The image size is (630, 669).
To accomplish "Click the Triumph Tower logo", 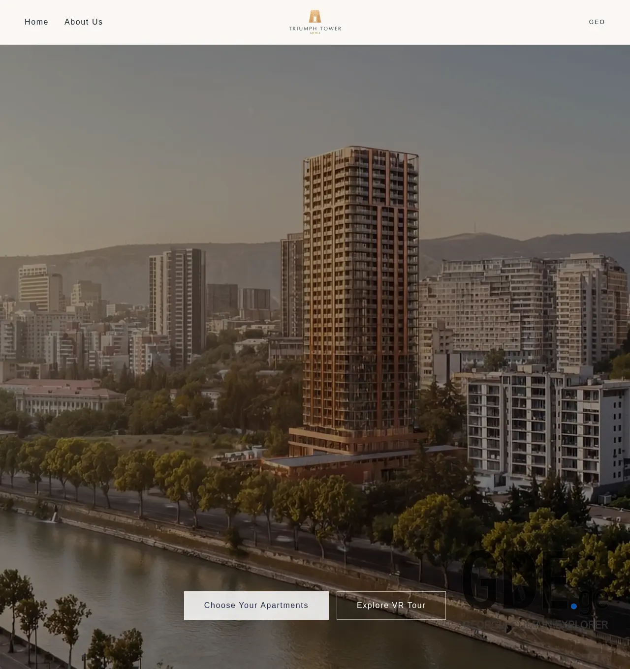I will (x=315, y=22).
